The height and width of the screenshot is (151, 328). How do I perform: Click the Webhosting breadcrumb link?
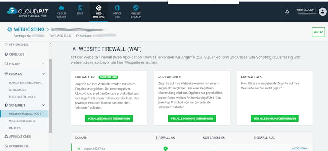29,29
